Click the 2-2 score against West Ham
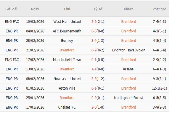This screenshot has height=113, width=169. pos(94,22)
